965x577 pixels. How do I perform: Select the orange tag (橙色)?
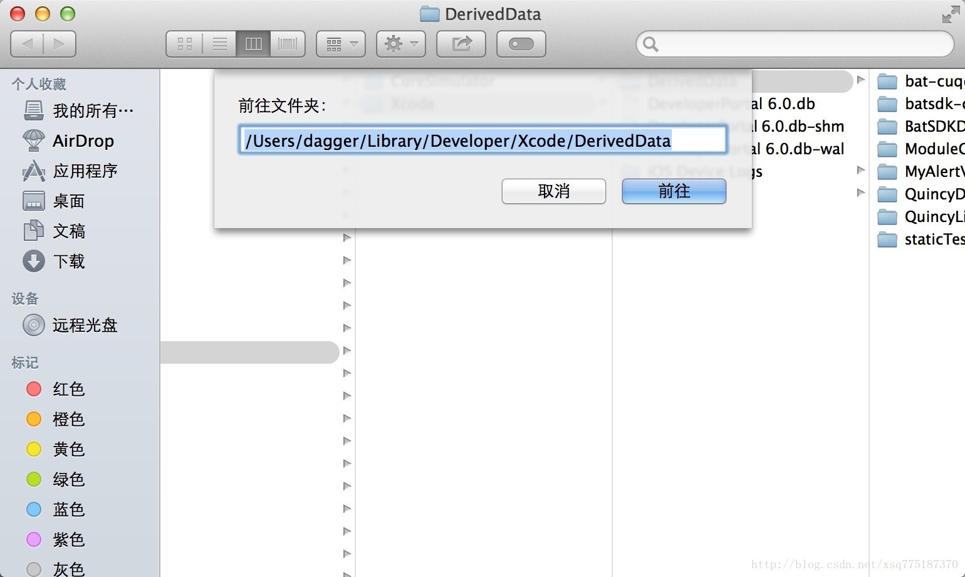pos(55,420)
